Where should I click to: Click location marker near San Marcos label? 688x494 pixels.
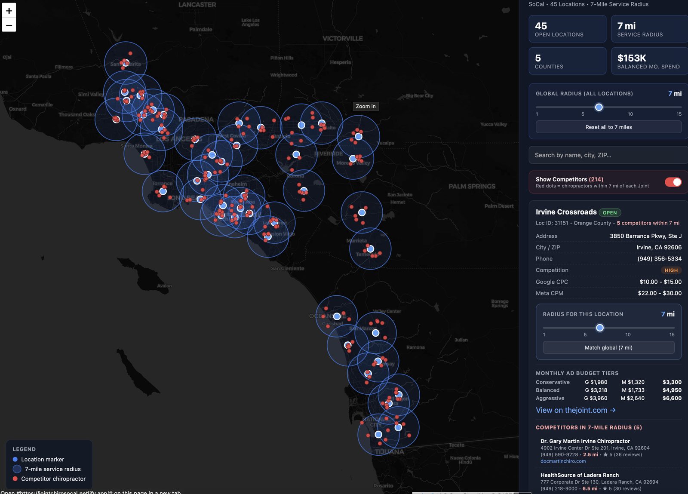click(375, 333)
